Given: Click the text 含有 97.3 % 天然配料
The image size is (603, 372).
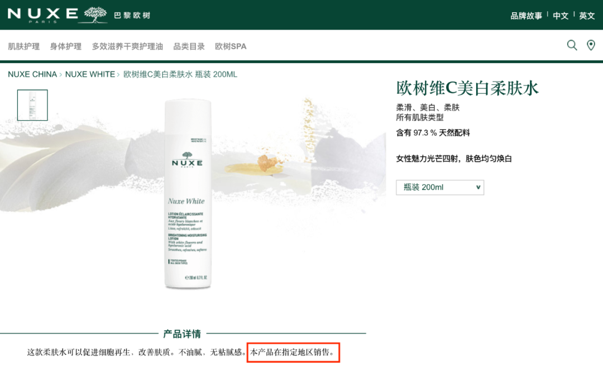Looking at the screenshot, I should [433, 133].
